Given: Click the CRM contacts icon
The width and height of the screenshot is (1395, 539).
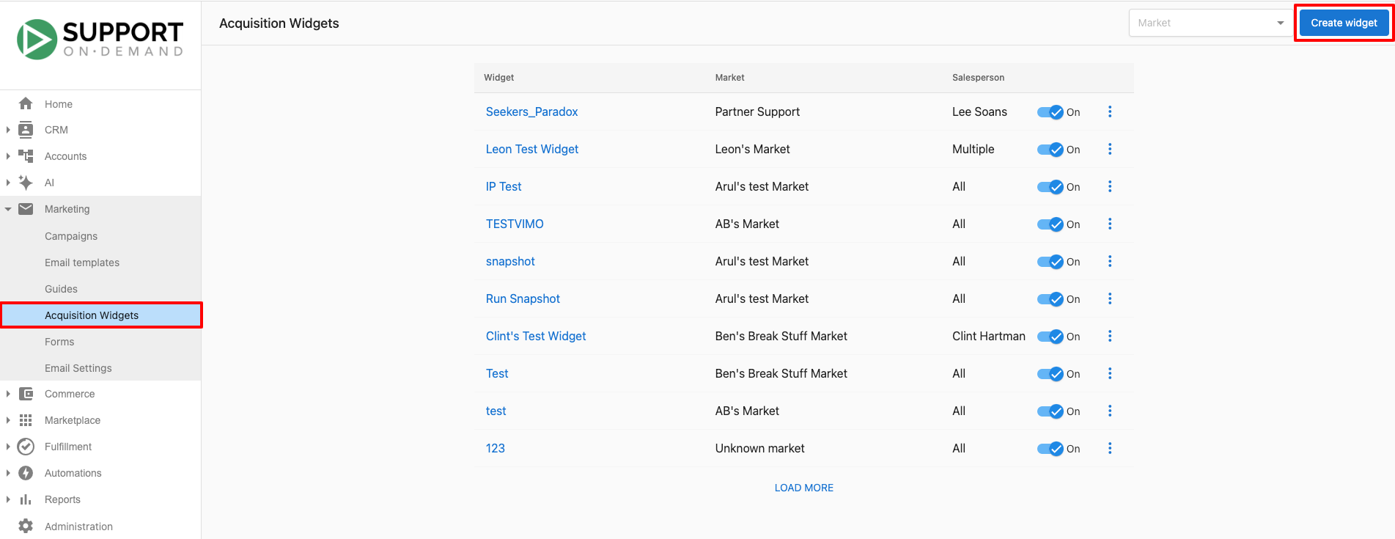Looking at the screenshot, I should coord(26,130).
